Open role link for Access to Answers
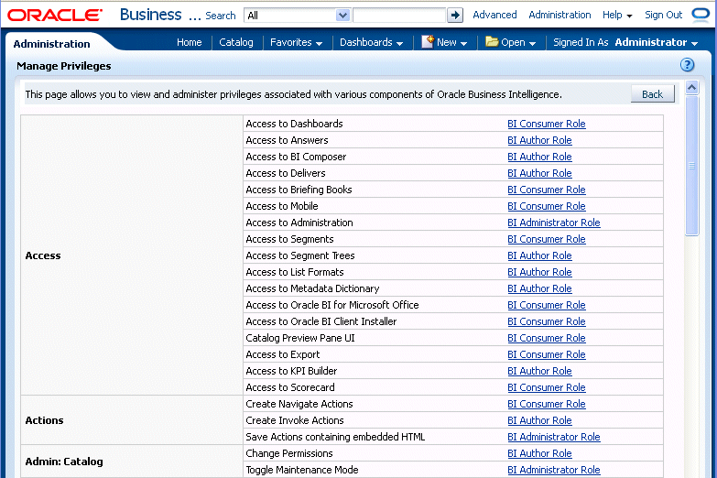The image size is (717, 478). coord(539,140)
